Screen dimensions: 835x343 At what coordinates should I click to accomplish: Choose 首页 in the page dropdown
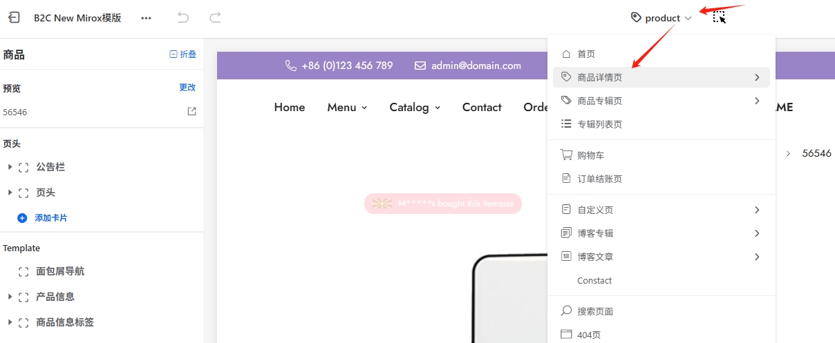pos(585,54)
